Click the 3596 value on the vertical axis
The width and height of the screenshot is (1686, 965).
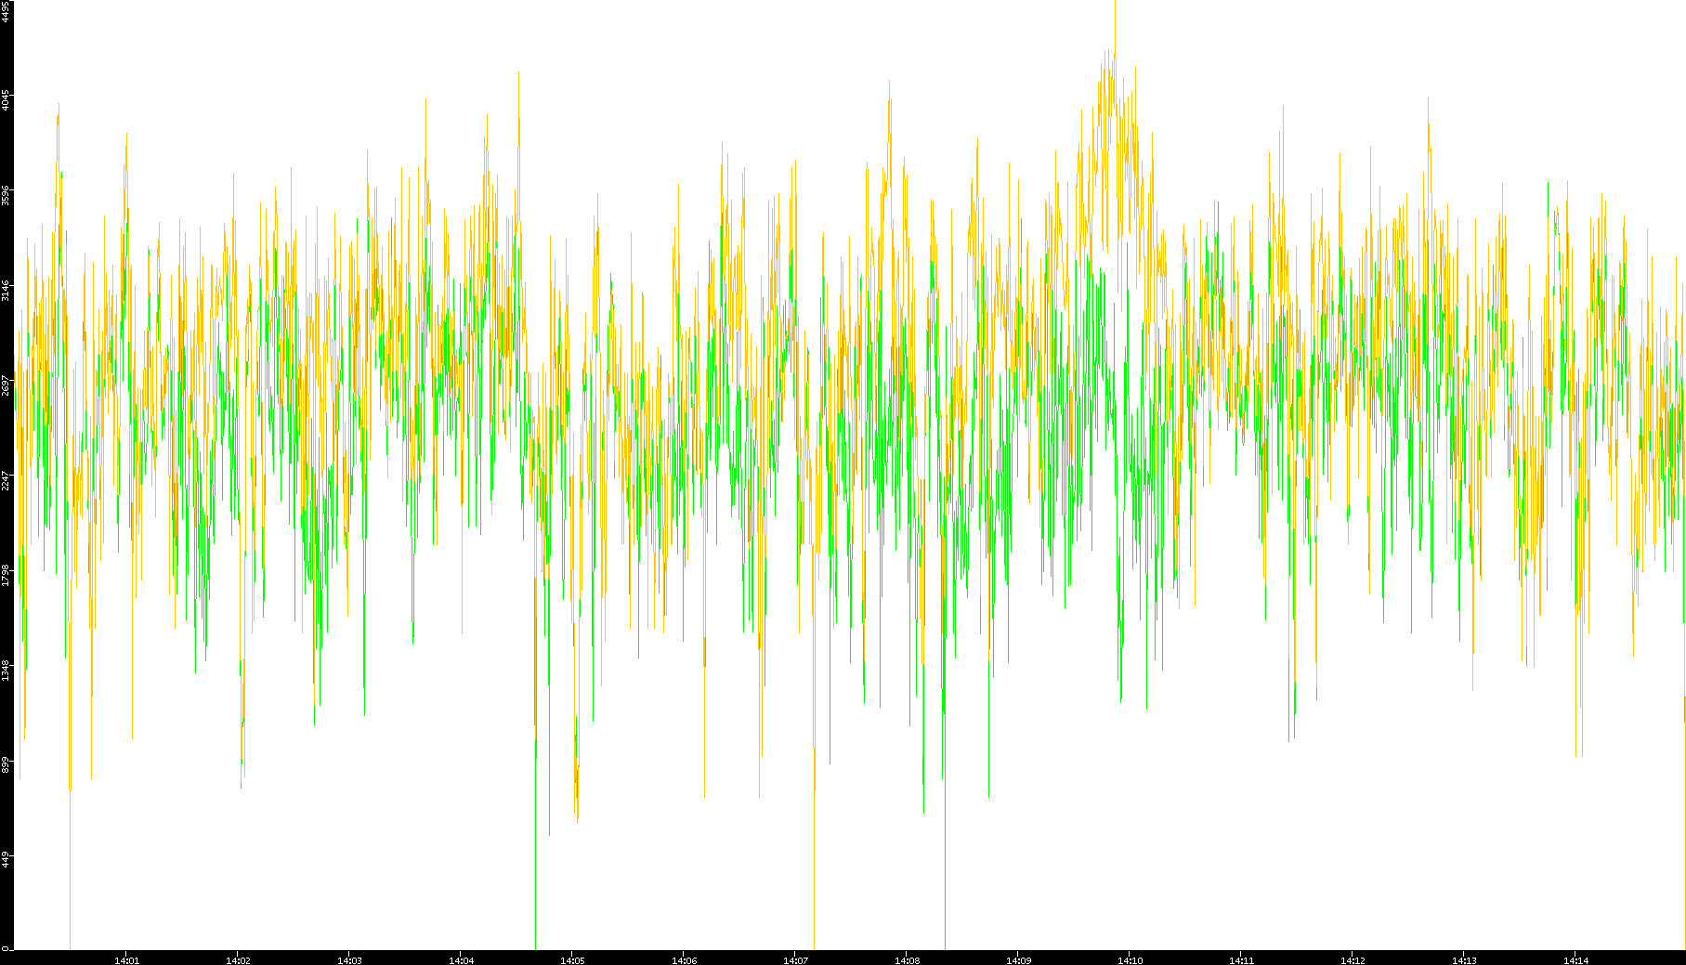coord(6,195)
